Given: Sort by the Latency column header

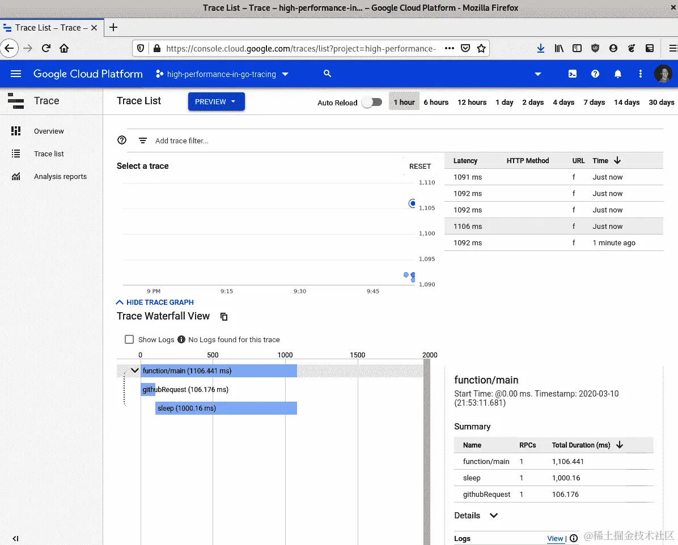Looking at the screenshot, I should pyautogui.click(x=465, y=161).
